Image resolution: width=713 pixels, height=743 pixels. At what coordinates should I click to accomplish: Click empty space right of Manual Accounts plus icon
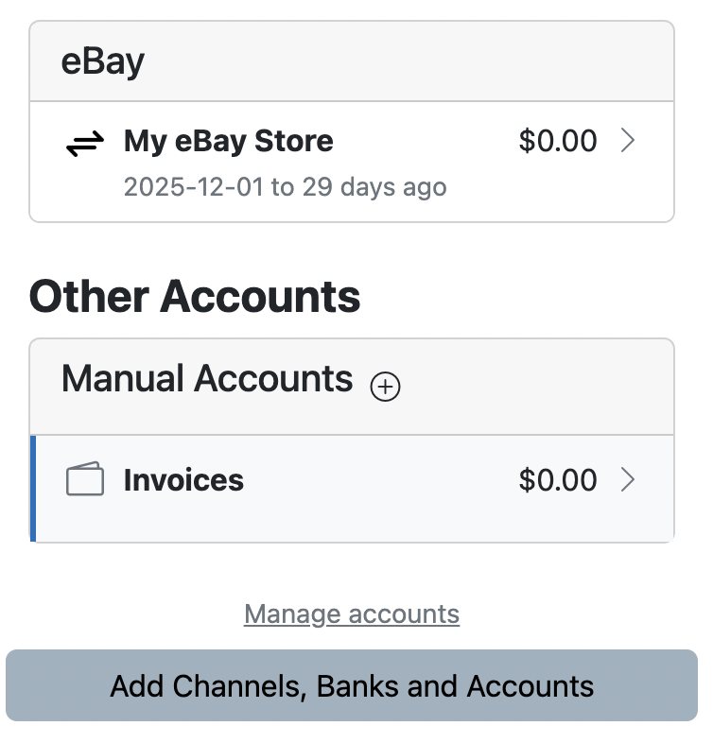click(536, 387)
